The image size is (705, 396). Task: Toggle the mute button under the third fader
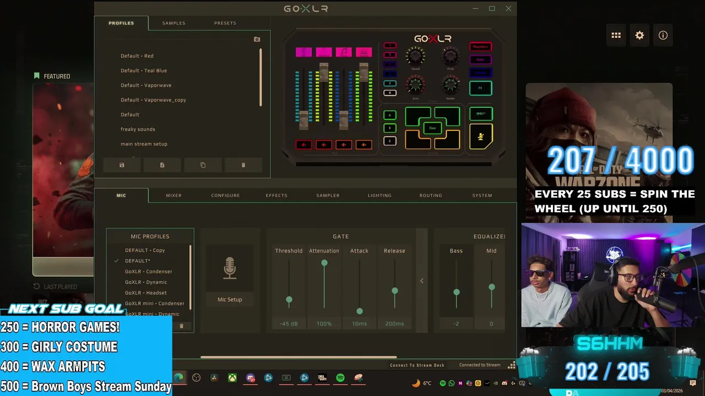(x=344, y=145)
